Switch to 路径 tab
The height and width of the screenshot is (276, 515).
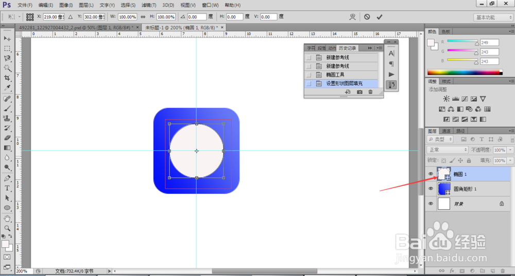pyautogui.click(x=460, y=131)
